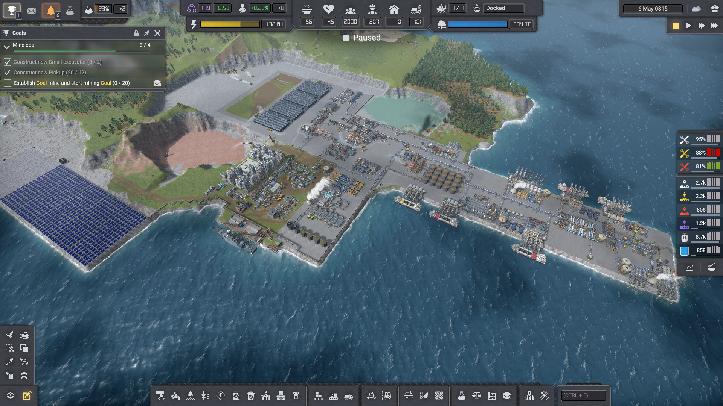Close the Goals panel
The width and height of the screenshot is (723, 406).
click(157, 33)
